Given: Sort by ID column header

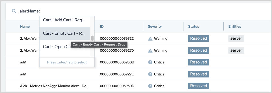Looking at the screenshot, I should click(x=102, y=27).
